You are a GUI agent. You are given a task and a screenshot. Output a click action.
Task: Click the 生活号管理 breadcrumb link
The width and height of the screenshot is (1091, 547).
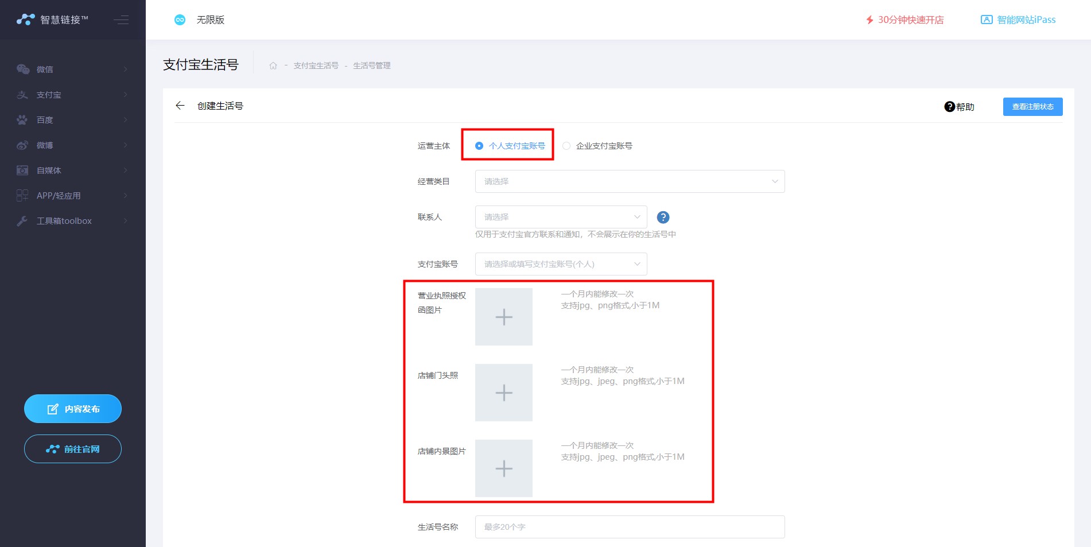pos(372,65)
